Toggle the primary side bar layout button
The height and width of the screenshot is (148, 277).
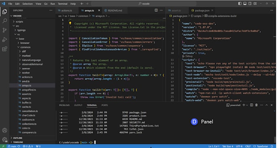240,4
